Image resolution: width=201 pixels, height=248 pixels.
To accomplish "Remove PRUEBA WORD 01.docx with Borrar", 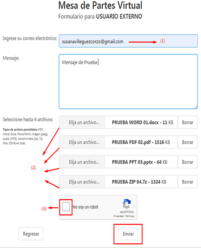I will [x=188, y=122].
